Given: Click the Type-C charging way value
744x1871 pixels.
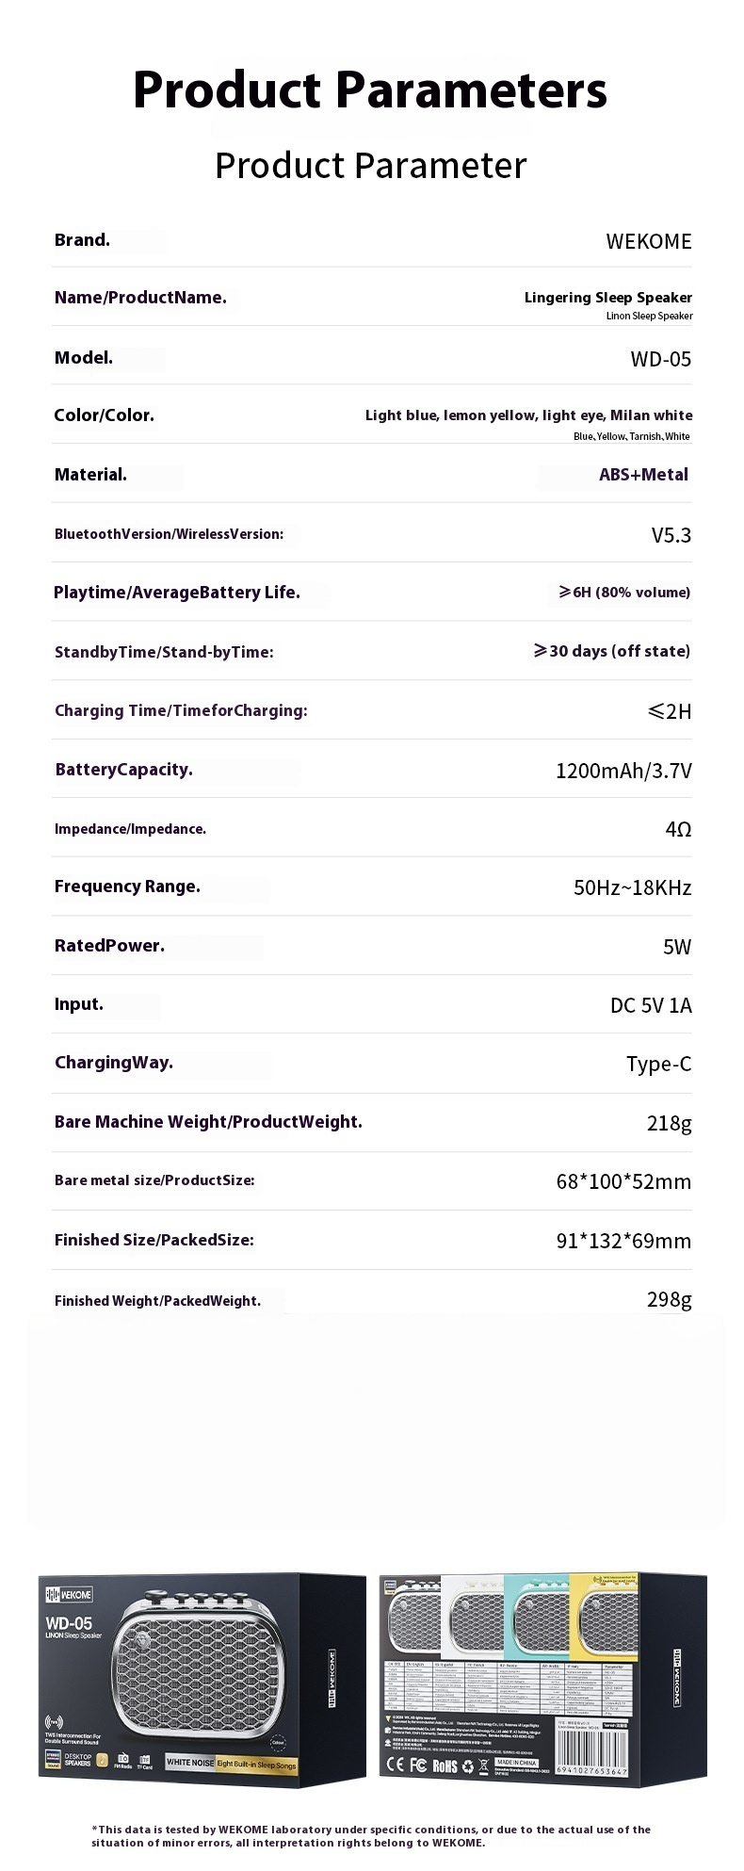Looking at the screenshot, I should (x=658, y=1065).
